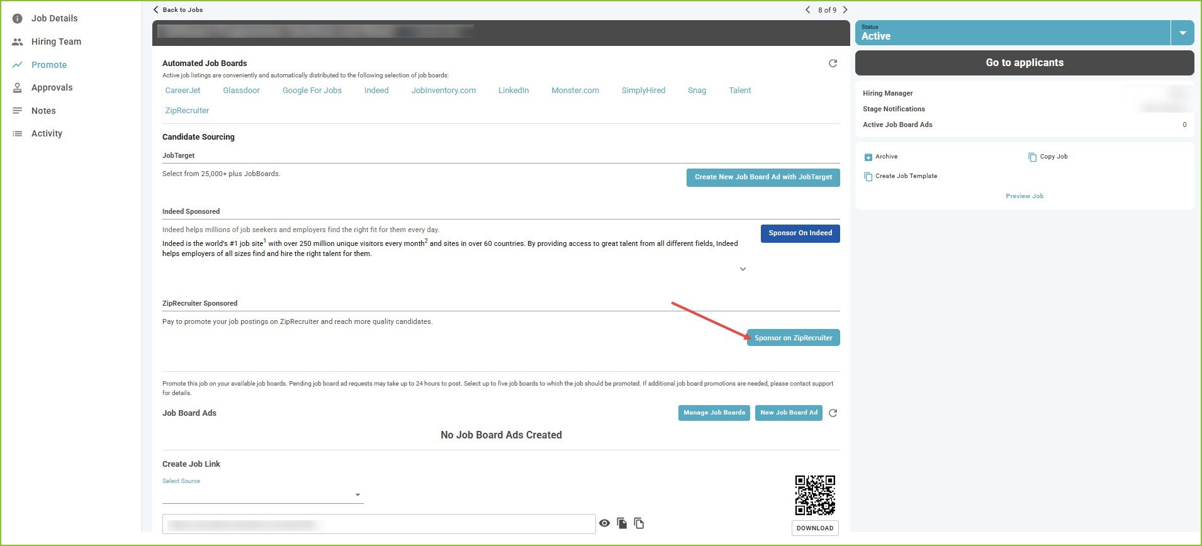Go to next job arrow

[x=845, y=9]
